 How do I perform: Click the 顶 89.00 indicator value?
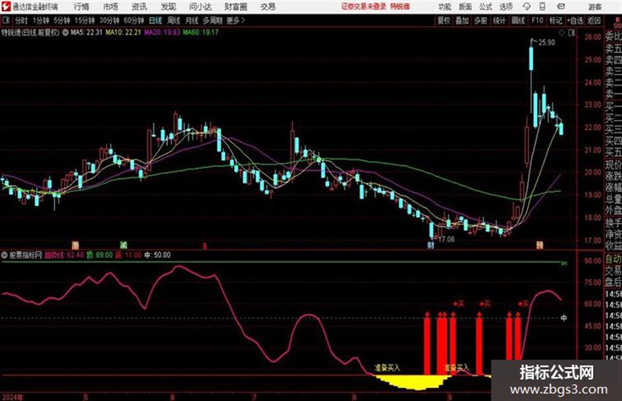[100, 255]
